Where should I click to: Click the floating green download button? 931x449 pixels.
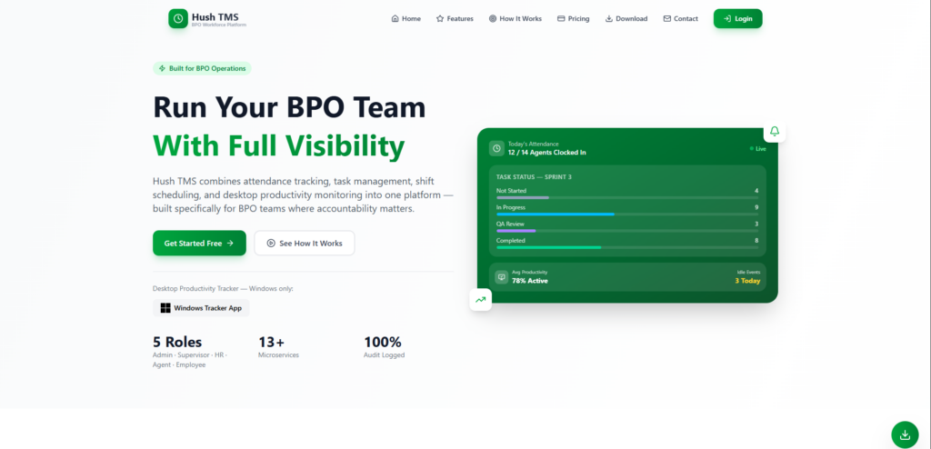[905, 434]
